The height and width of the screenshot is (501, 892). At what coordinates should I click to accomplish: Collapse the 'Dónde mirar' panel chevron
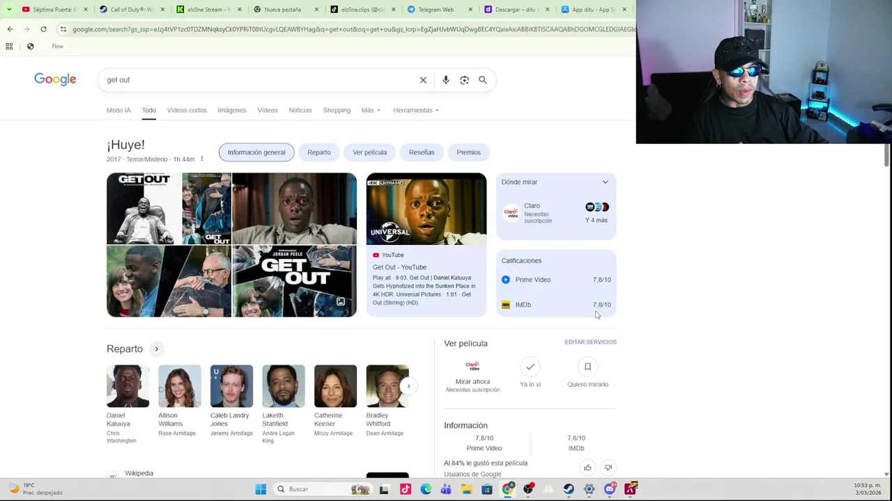point(605,182)
